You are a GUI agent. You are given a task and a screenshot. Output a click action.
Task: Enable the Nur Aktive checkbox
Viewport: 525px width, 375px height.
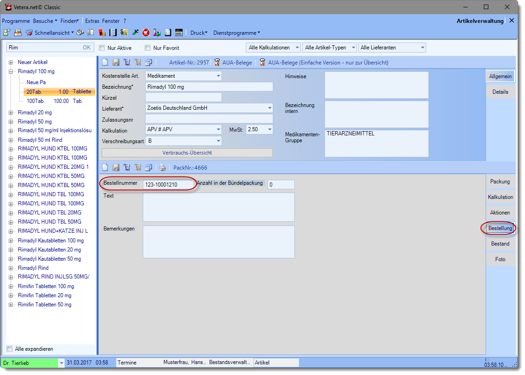pos(102,48)
